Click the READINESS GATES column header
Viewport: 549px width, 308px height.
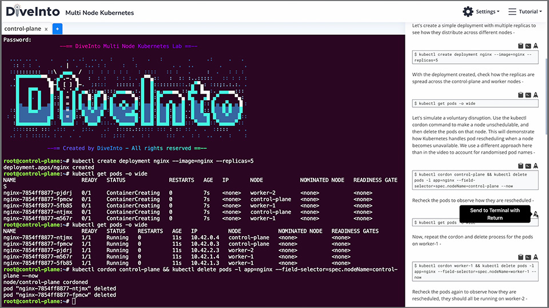click(x=355, y=231)
